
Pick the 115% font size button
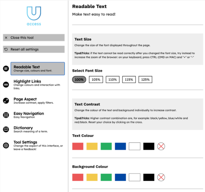click(129, 80)
